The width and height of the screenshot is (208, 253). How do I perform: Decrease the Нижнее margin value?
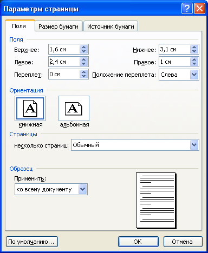194,51
